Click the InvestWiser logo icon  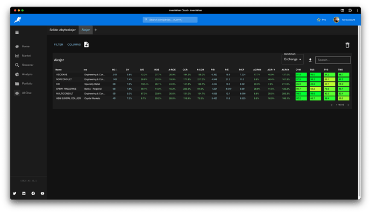18,20
